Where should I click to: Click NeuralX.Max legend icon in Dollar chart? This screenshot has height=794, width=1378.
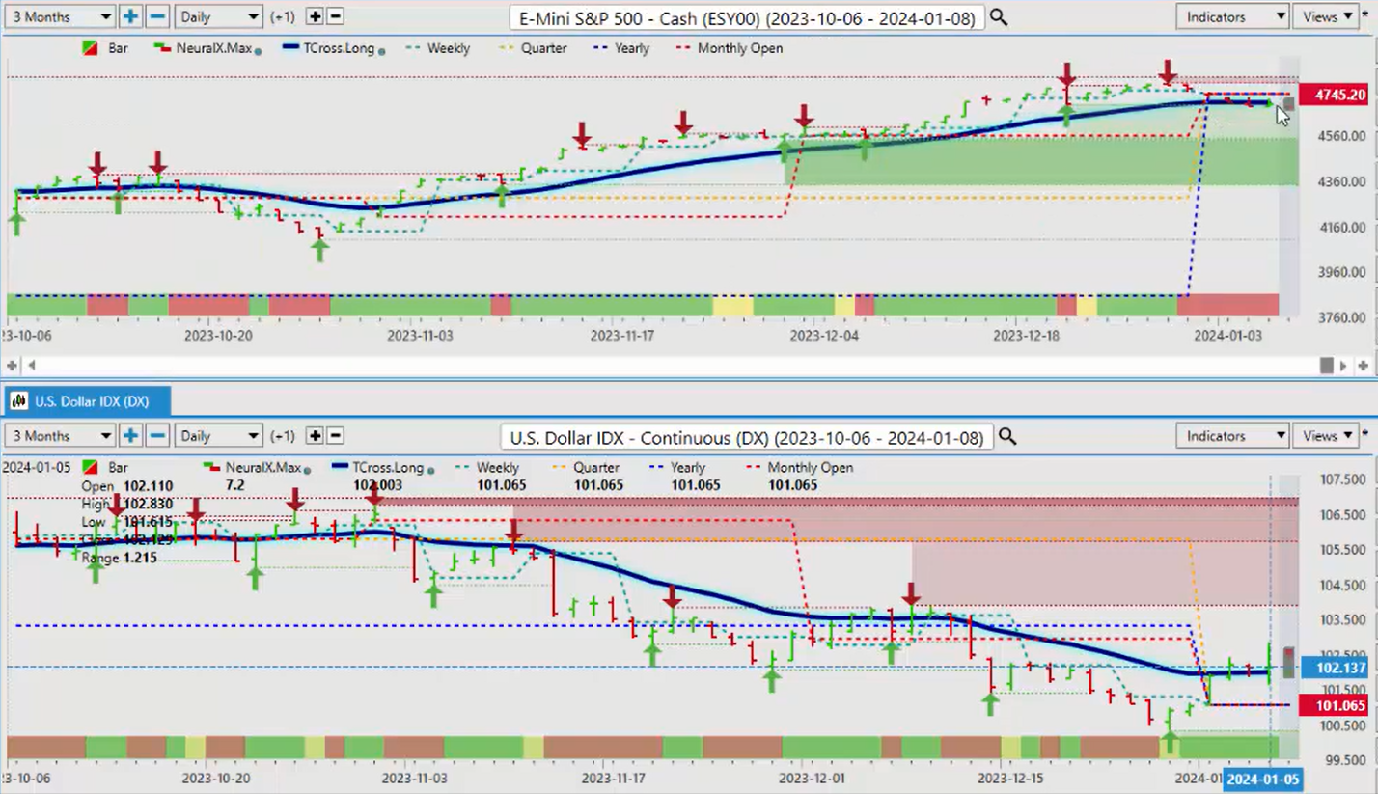[x=212, y=468]
